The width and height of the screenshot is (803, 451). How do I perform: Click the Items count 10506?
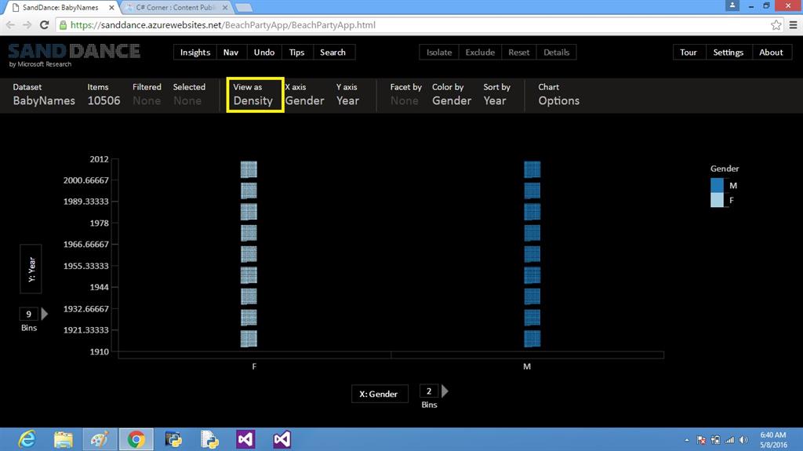(x=104, y=95)
